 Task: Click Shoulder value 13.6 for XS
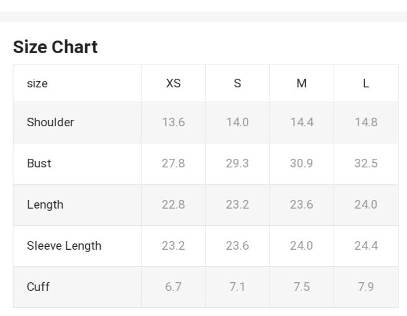(173, 122)
